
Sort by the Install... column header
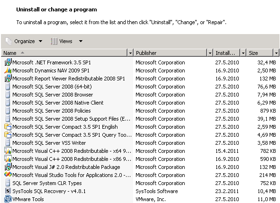[227, 53]
